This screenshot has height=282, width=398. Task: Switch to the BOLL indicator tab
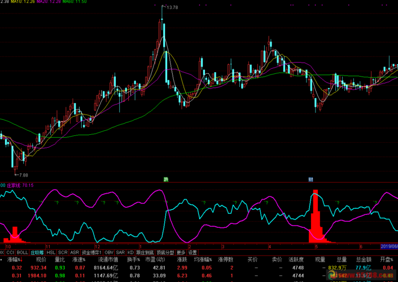(22, 253)
